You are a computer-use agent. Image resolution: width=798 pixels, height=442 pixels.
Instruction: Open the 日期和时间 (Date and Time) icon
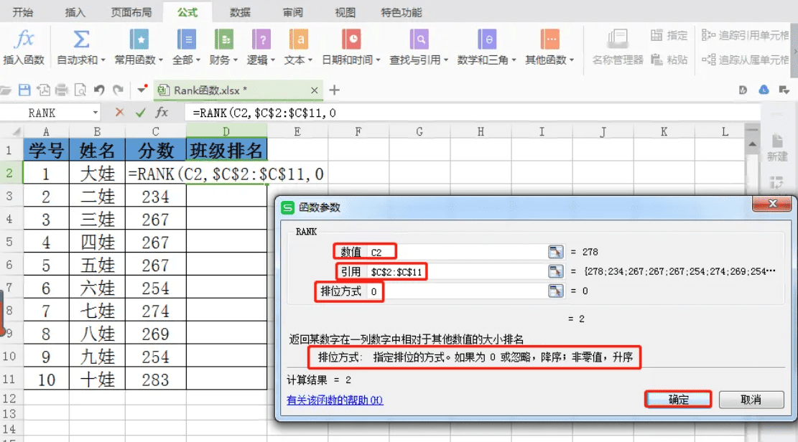click(x=350, y=39)
